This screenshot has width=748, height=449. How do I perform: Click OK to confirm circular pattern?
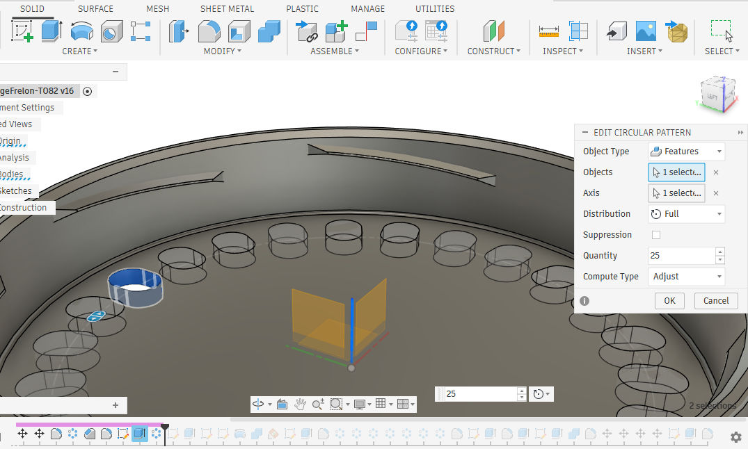[669, 301]
